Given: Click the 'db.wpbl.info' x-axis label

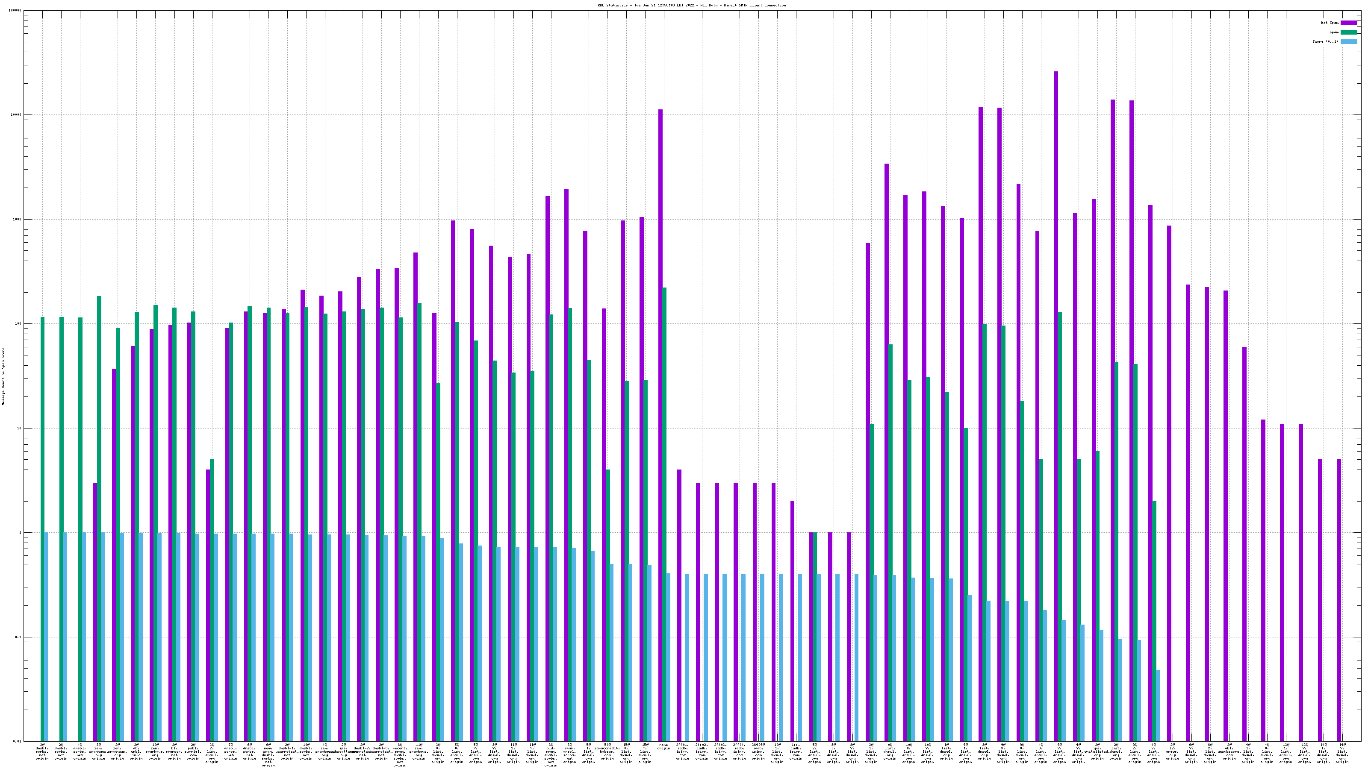Looking at the screenshot, I should [x=136, y=751].
